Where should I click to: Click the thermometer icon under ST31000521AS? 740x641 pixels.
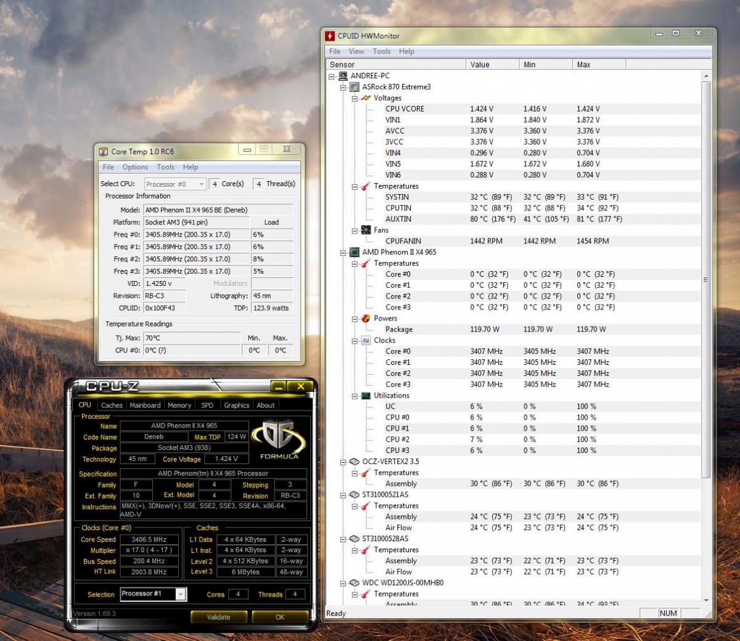coord(366,506)
